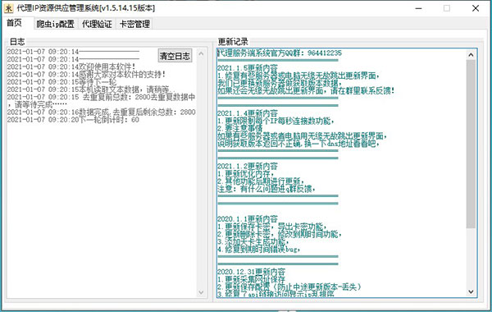Click the log panel scrollbar track
Image resolution: width=492 pixels, height=312 pixels.
tap(201, 172)
